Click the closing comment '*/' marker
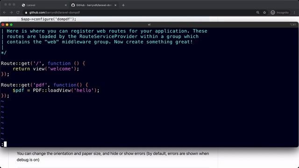Screen dimensions: 299x168 click(4, 53)
